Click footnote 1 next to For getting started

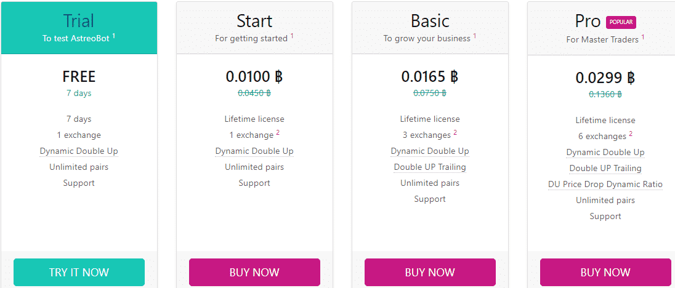tap(292, 36)
